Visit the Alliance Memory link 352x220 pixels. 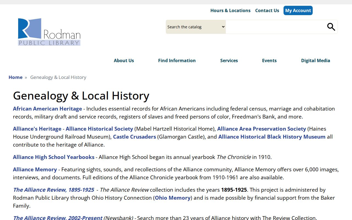click(35, 169)
